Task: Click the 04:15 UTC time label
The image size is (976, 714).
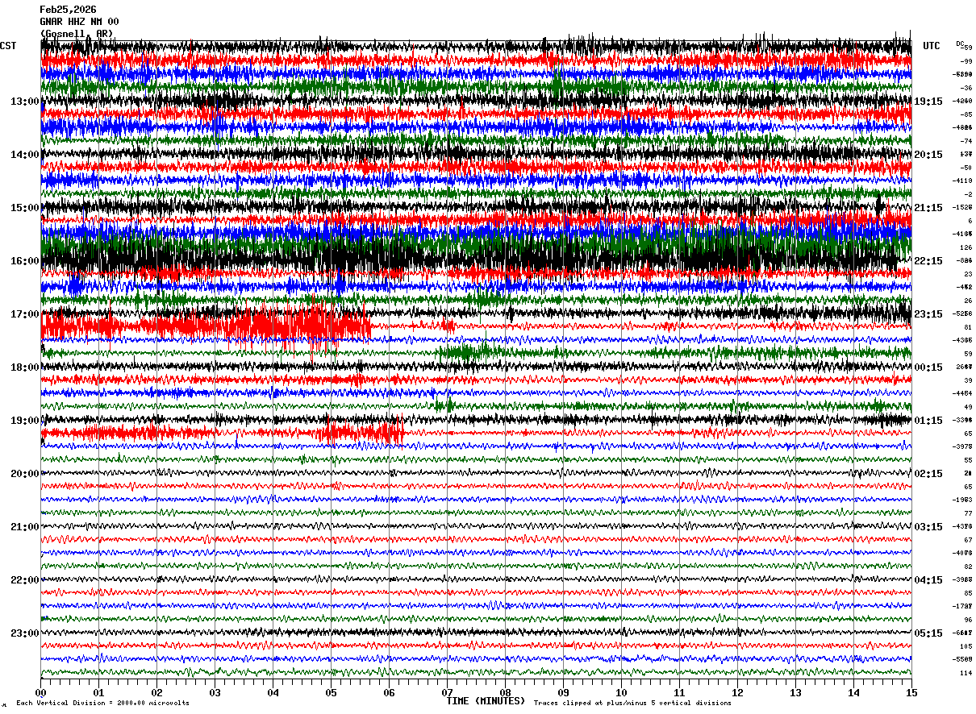Action: coord(928,580)
